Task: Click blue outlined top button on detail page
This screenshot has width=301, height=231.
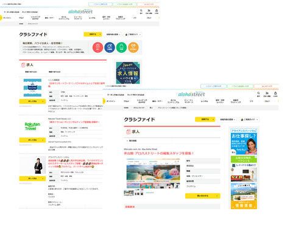Action: pyautogui.click(x=213, y=86)
